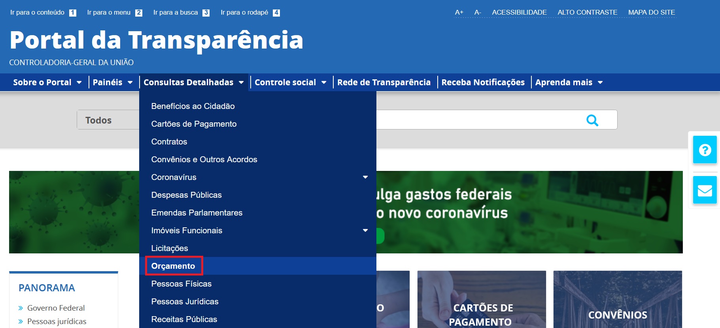Decrease font size with A-
720x328 pixels.
tap(478, 12)
